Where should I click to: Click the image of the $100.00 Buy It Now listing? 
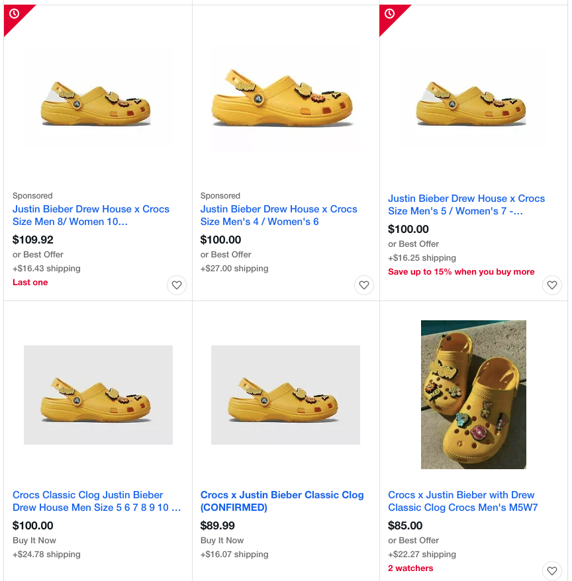tap(98, 395)
